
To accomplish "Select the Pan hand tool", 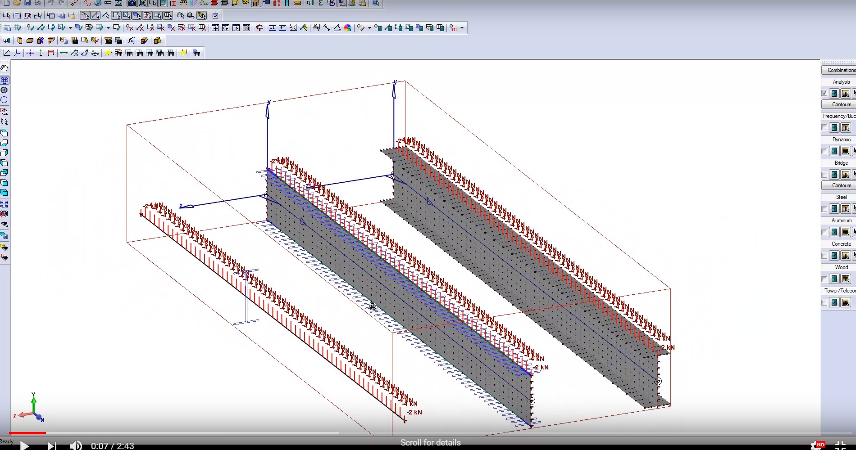I will click(5, 69).
